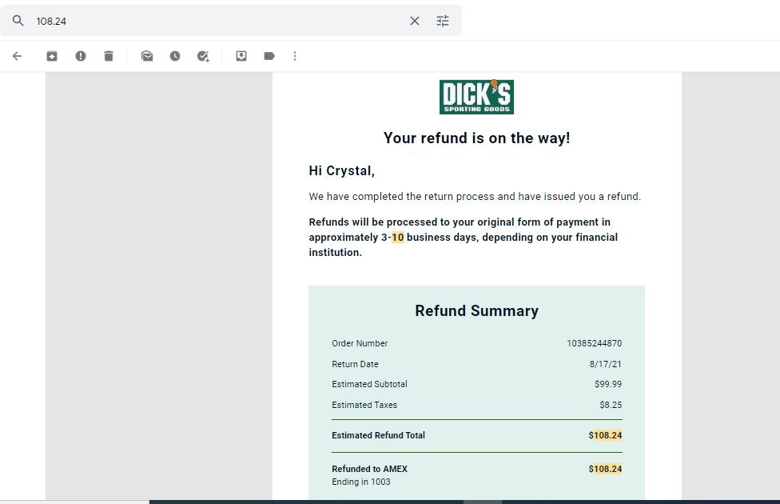Mark the email as unread
Image resolution: width=780 pixels, height=504 pixels.
(147, 56)
